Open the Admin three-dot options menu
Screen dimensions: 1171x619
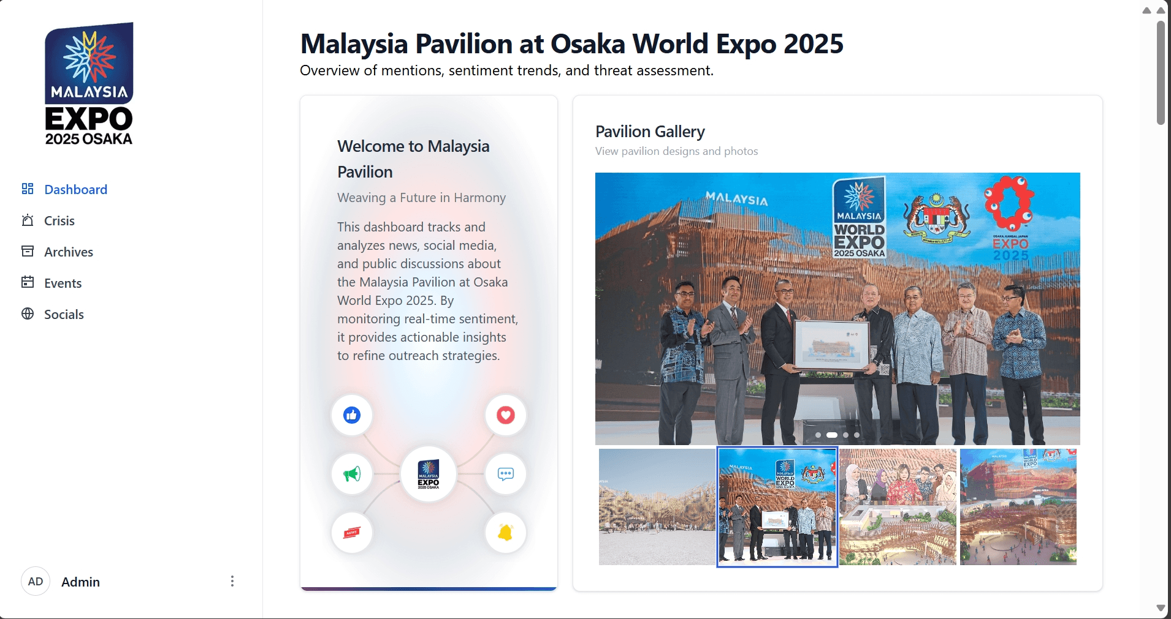pyautogui.click(x=232, y=581)
